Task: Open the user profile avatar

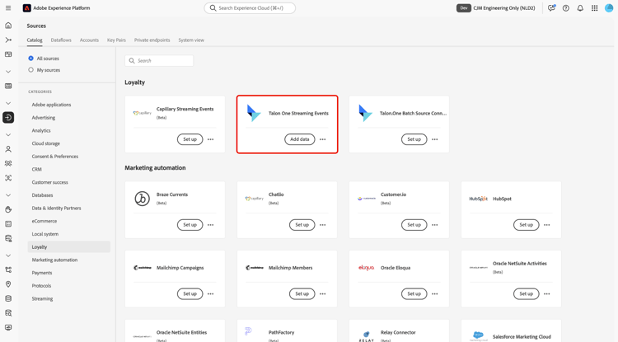Action: 609,8
